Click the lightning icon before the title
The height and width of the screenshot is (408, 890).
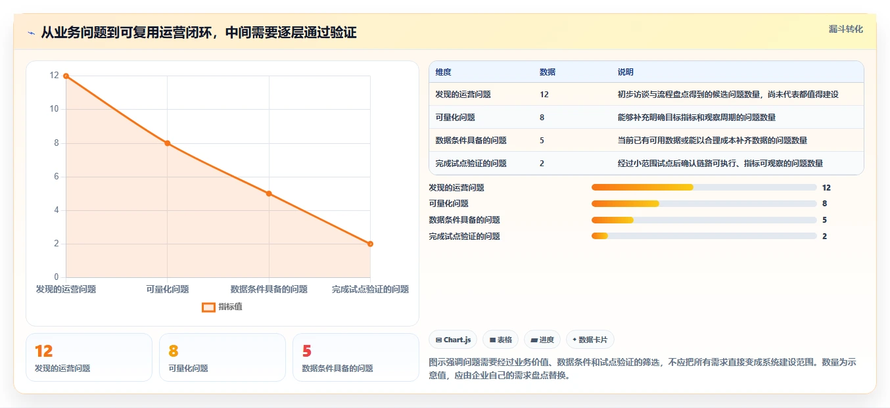[32, 33]
